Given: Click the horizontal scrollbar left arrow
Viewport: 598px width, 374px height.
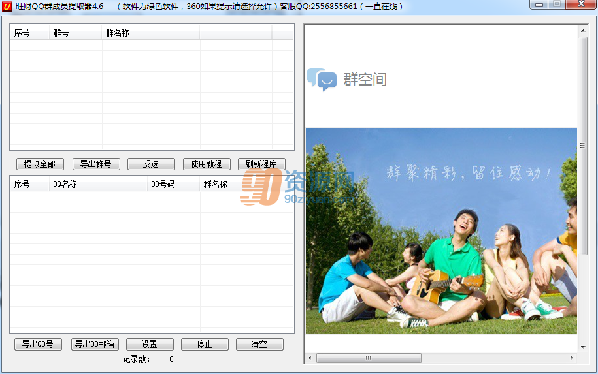Looking at the screenshot, I should pyautogui.click(x=310, y=358).
